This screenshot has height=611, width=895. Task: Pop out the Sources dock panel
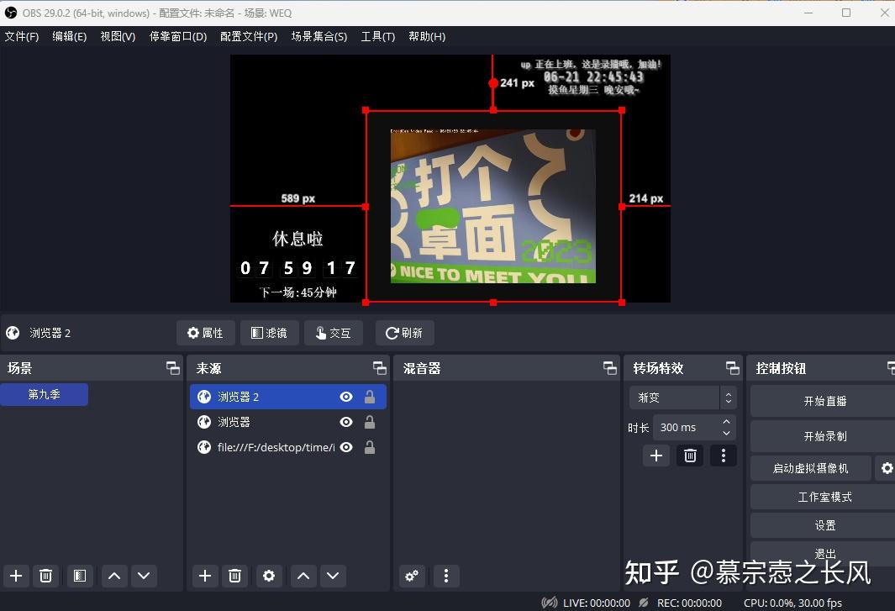coord(379,368)
